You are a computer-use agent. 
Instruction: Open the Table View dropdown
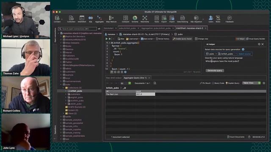tap(251, 83)
